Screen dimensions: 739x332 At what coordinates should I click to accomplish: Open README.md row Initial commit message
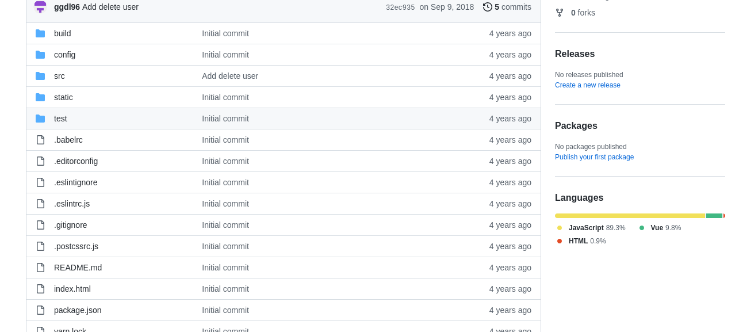pyautogui.click(x=225, y=268)
